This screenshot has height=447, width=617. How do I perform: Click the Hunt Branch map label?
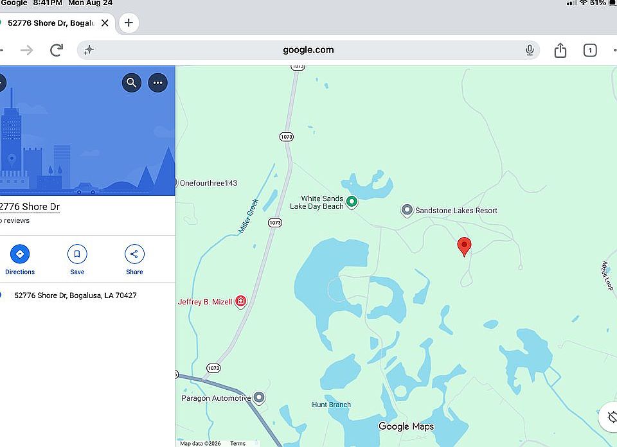(332, 405)
